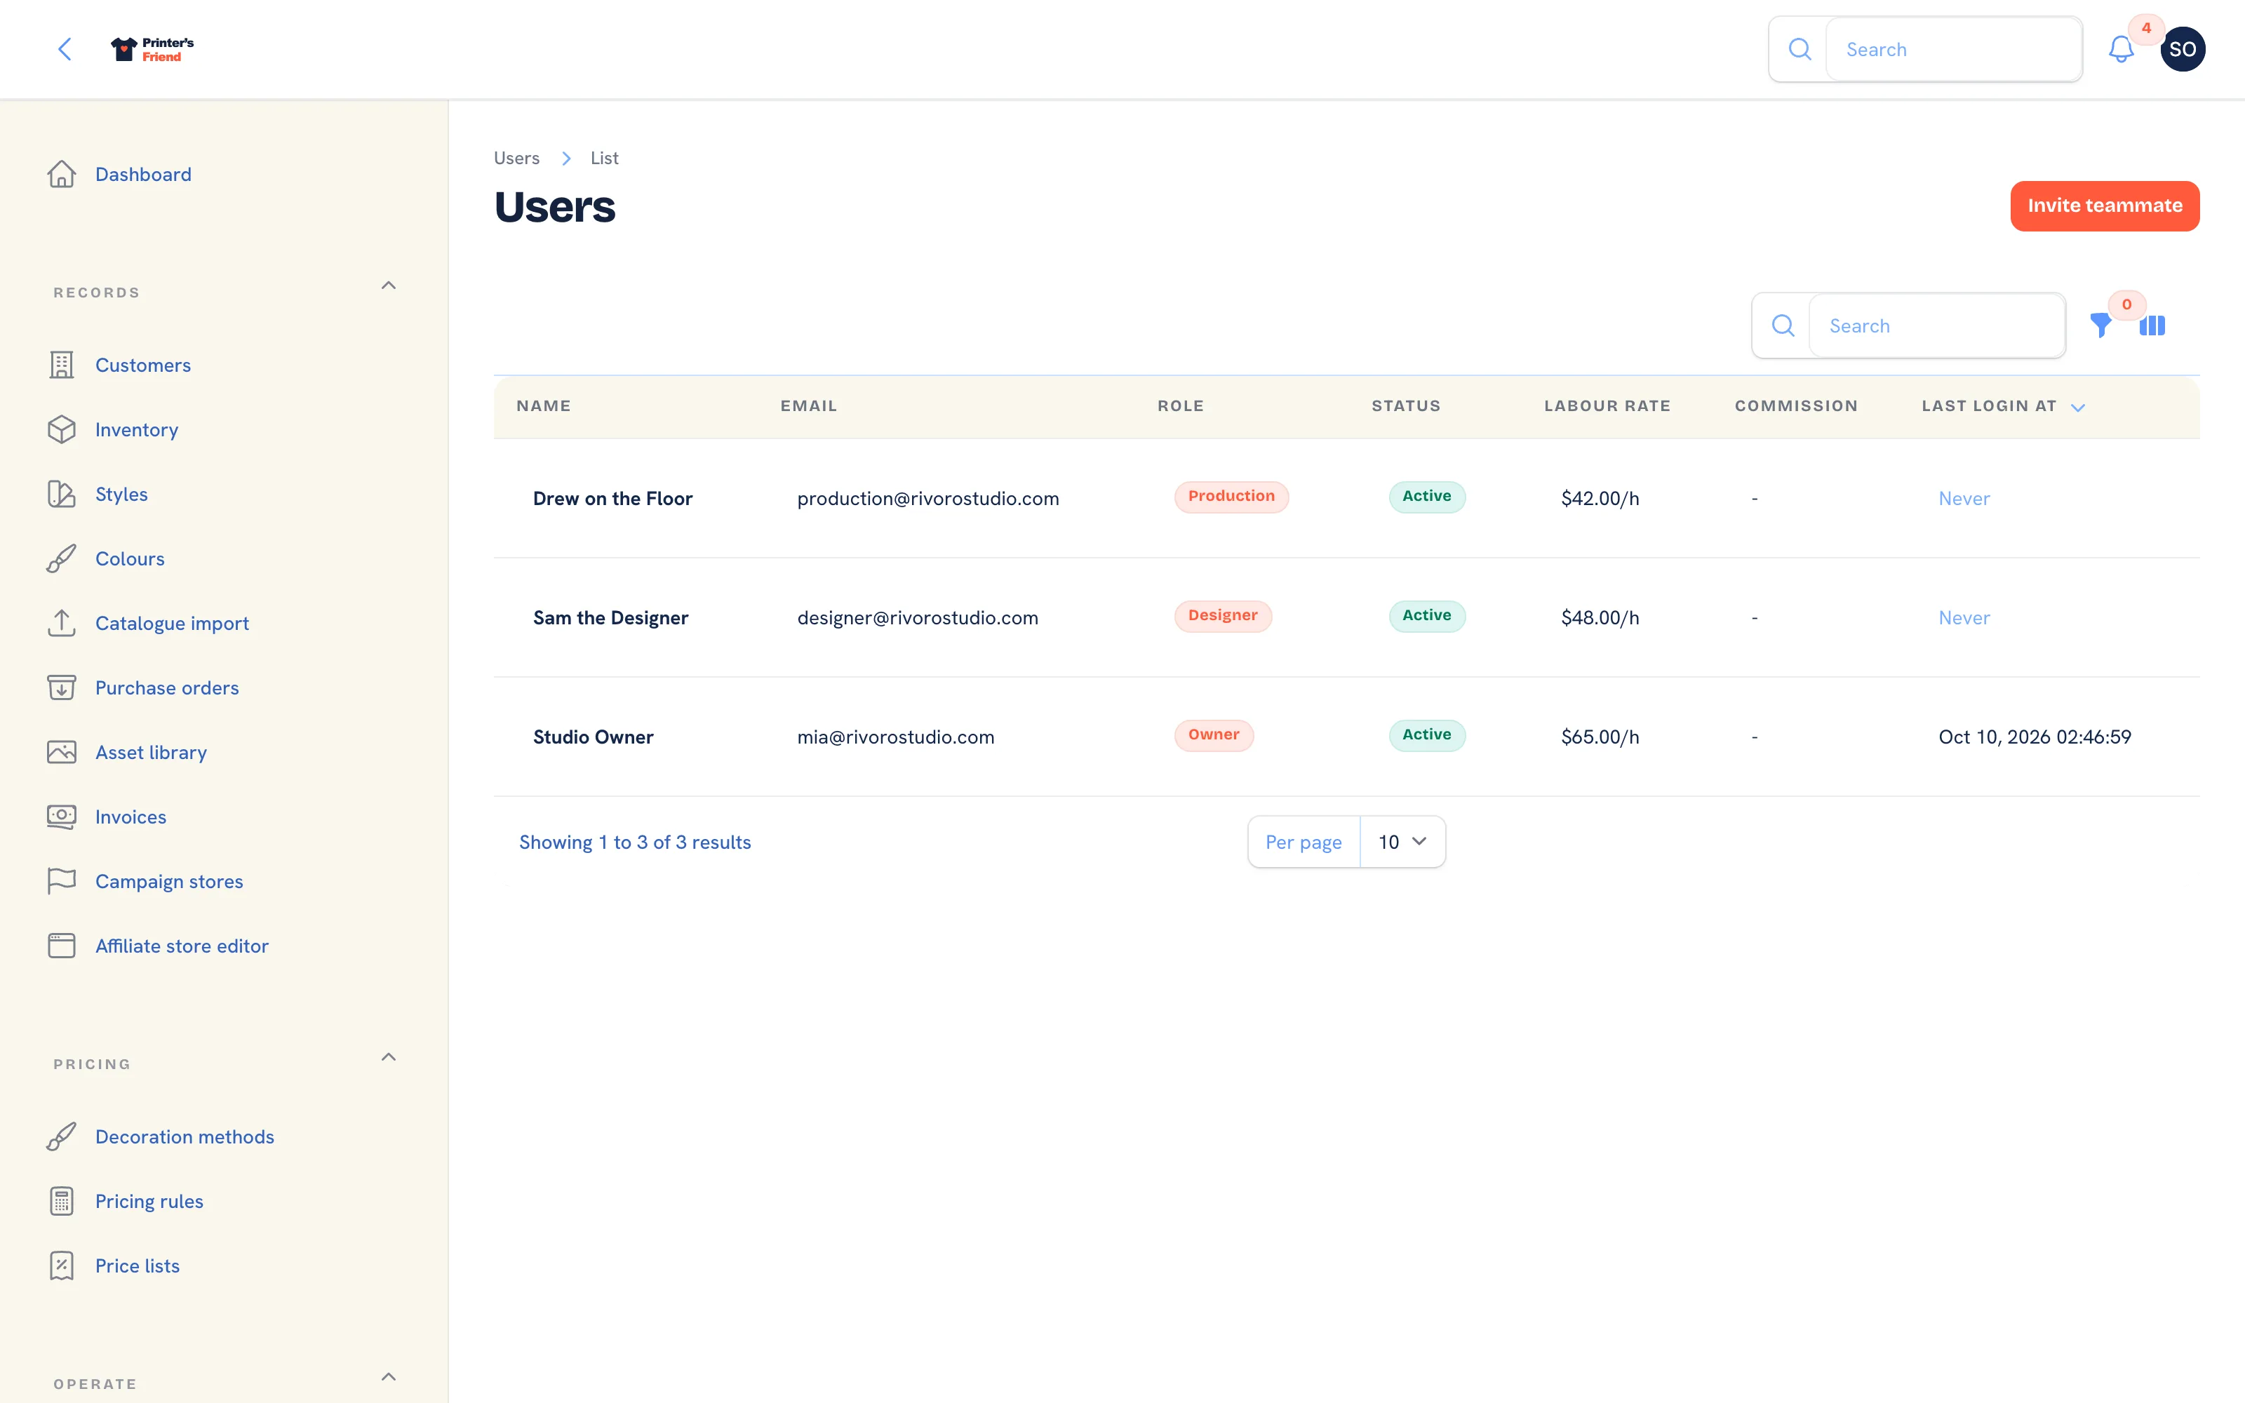Viewport: 2245px width, 1403px height.
Task: Open the table filter funnel icon
Action: point(2100,325)
